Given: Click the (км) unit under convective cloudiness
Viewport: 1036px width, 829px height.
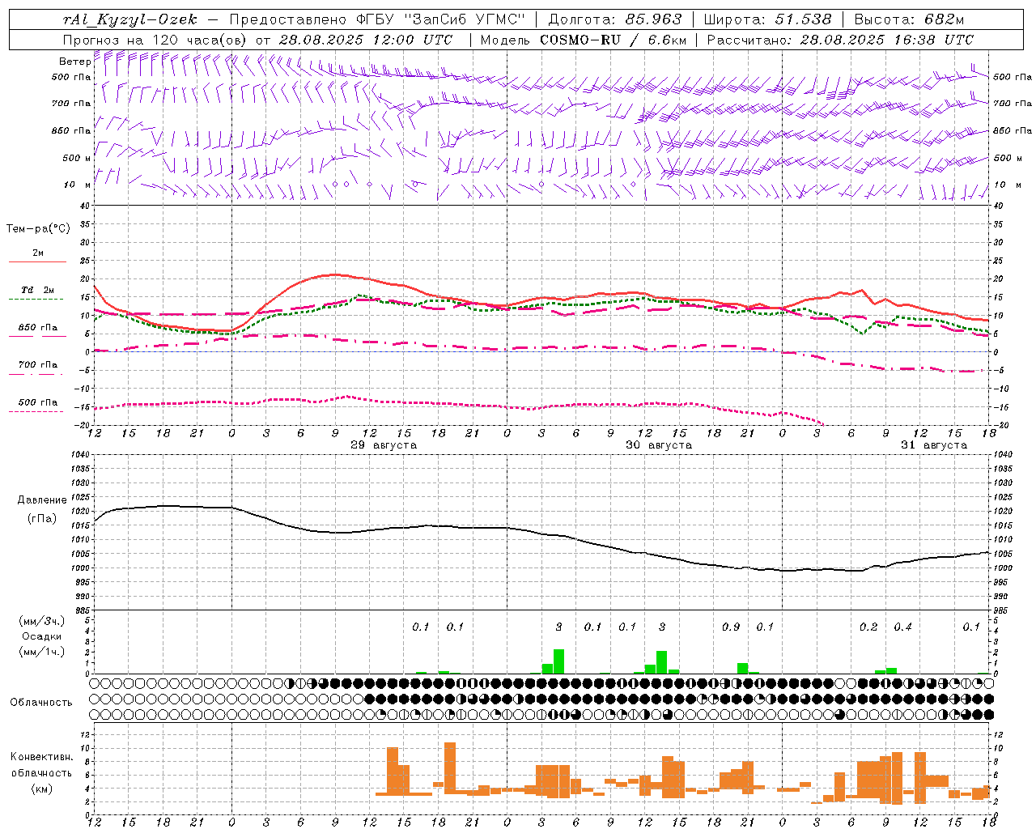Looking at the screenshot, I should click(42, 789).
